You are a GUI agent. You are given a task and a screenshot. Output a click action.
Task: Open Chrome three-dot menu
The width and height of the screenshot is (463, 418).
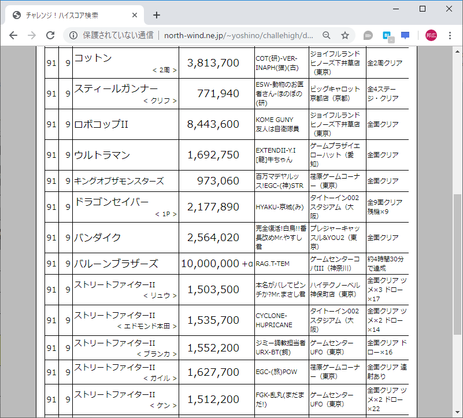pyautogui.click(x=450, y=35)
